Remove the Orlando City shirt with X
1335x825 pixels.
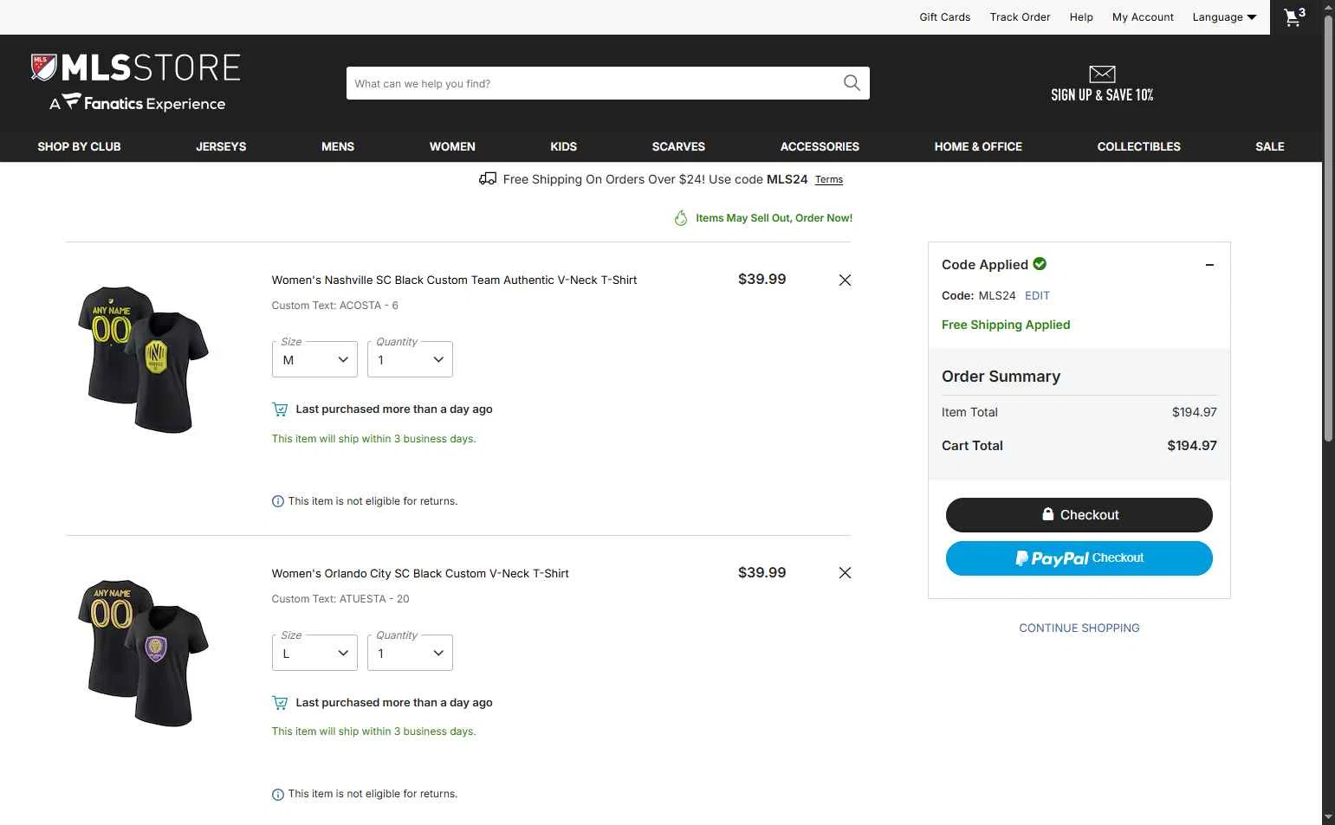(845, 573)
